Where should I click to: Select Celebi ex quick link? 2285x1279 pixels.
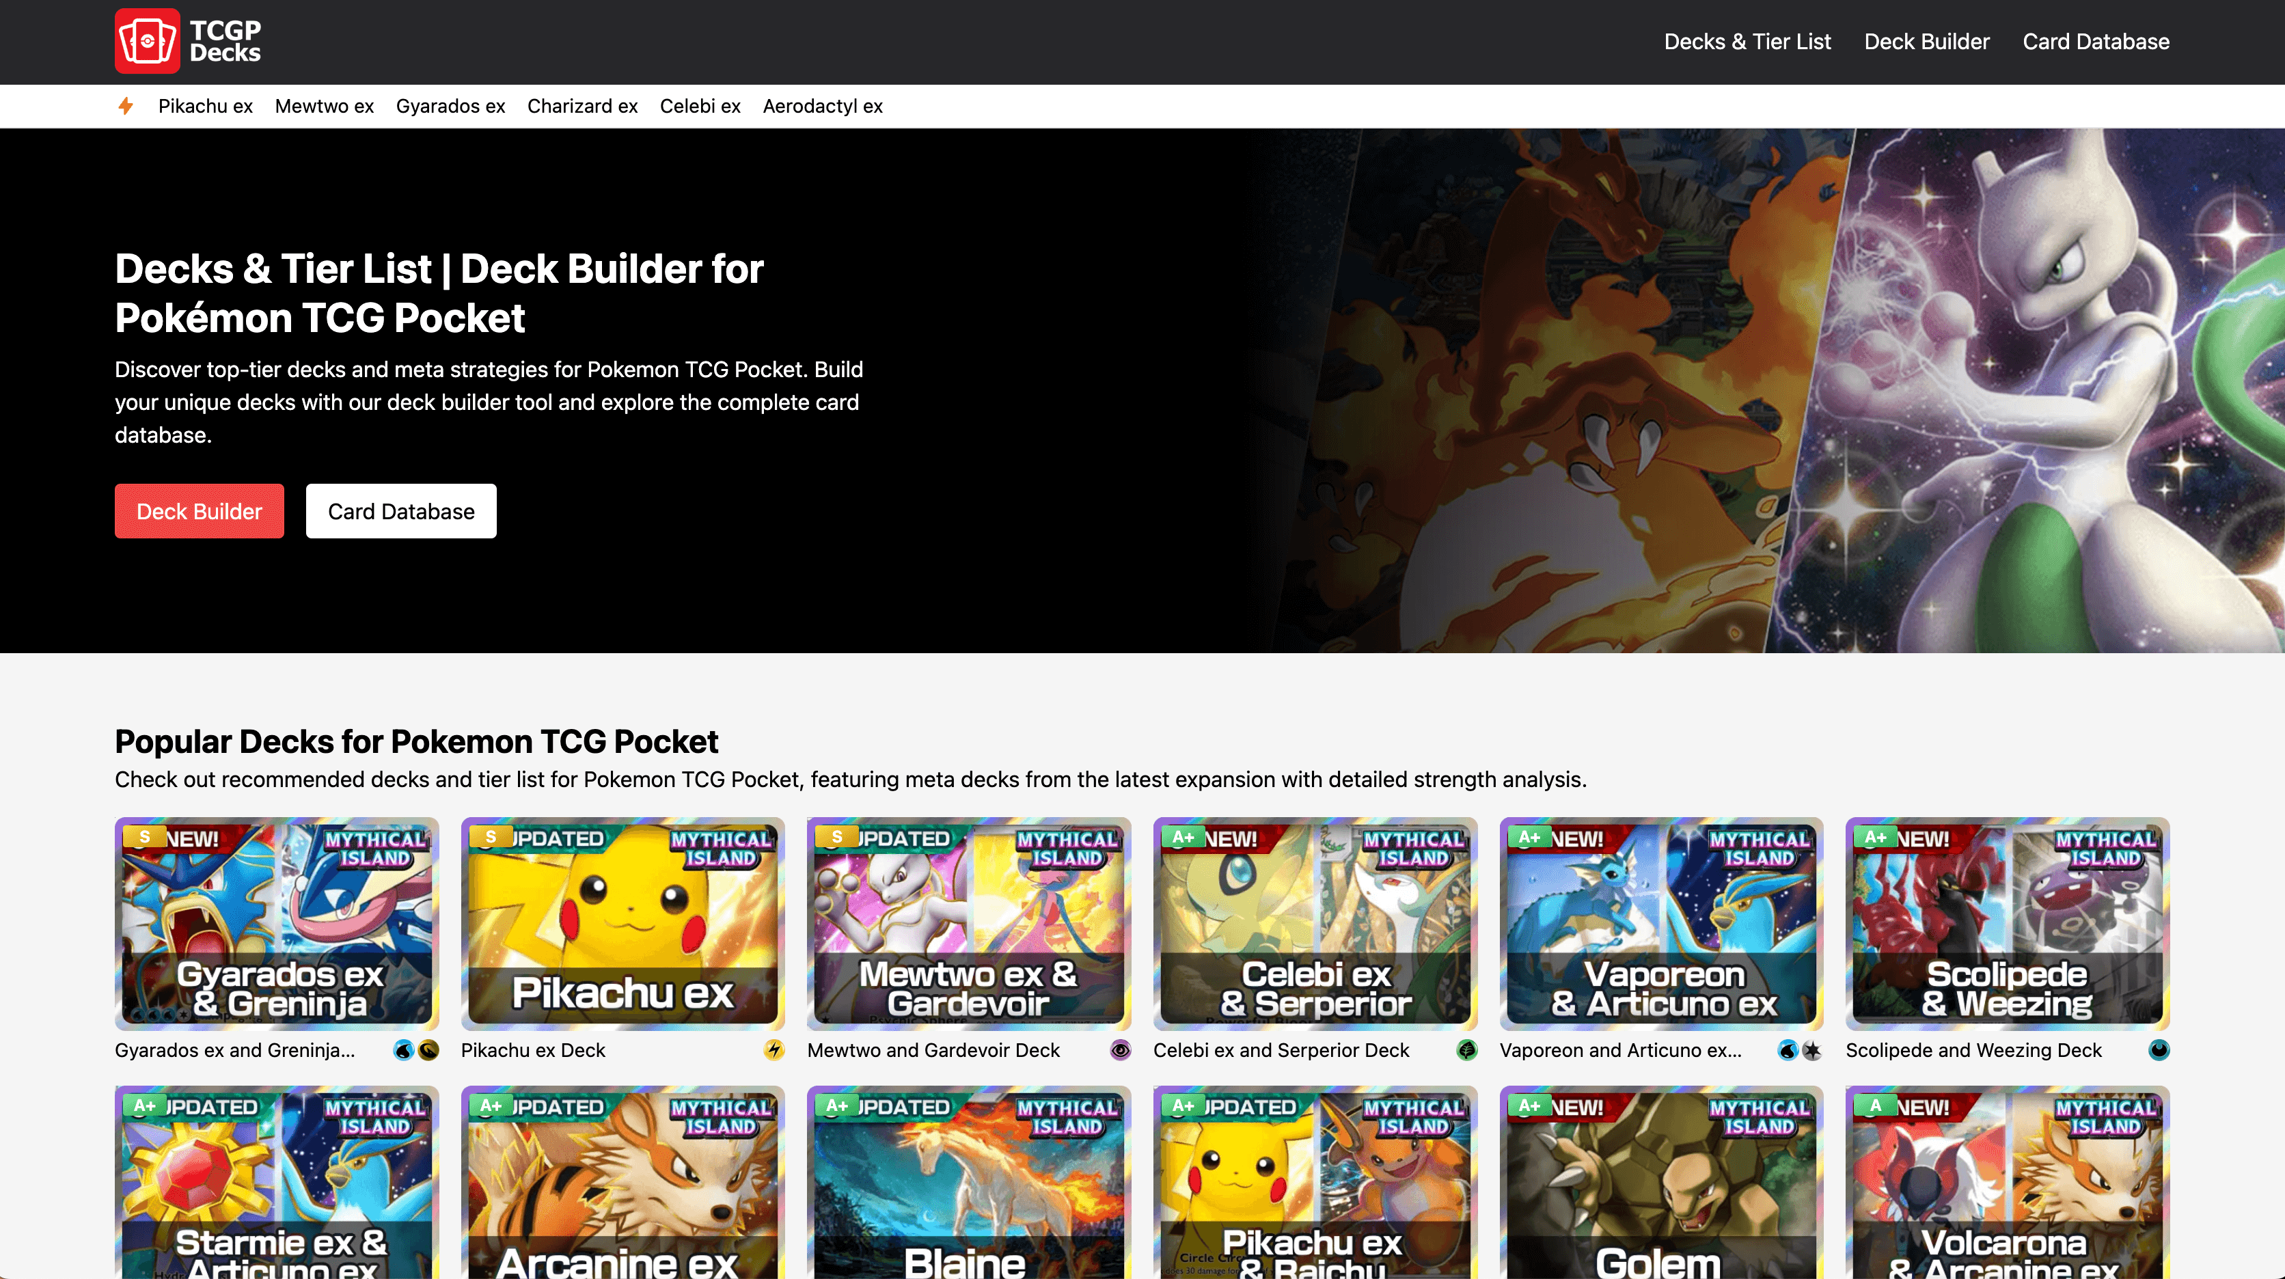pos(700,107)
